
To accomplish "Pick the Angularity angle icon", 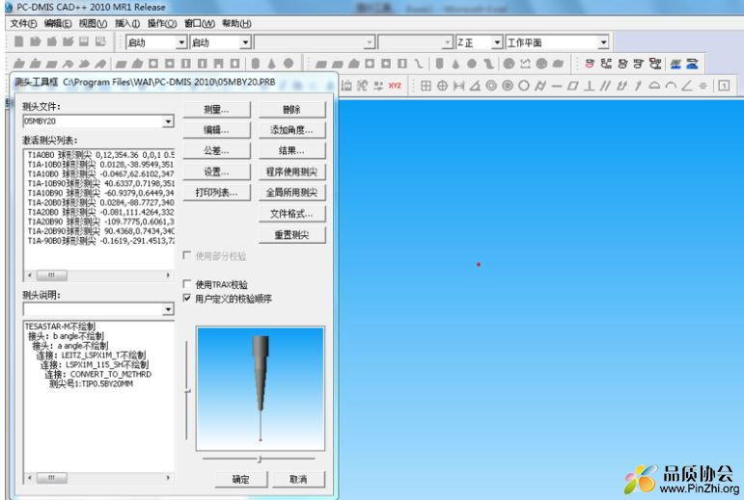I will (687, 86).
